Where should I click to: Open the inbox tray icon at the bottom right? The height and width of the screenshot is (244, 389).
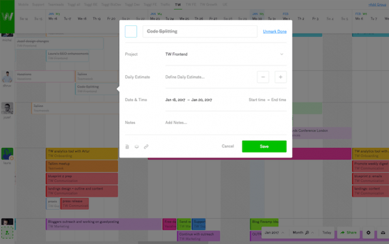(x=383, y=232)
